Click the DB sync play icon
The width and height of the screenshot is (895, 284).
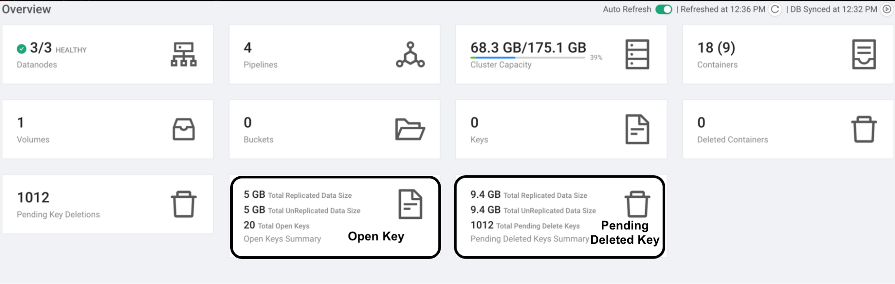coord(886,9)
